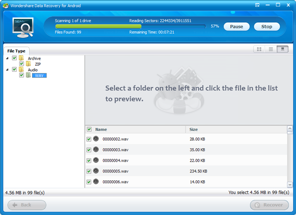This screenshot has width=296, height=215.
Task: Toggle select-all checkbox in Name header
Action: pos(89,129)
